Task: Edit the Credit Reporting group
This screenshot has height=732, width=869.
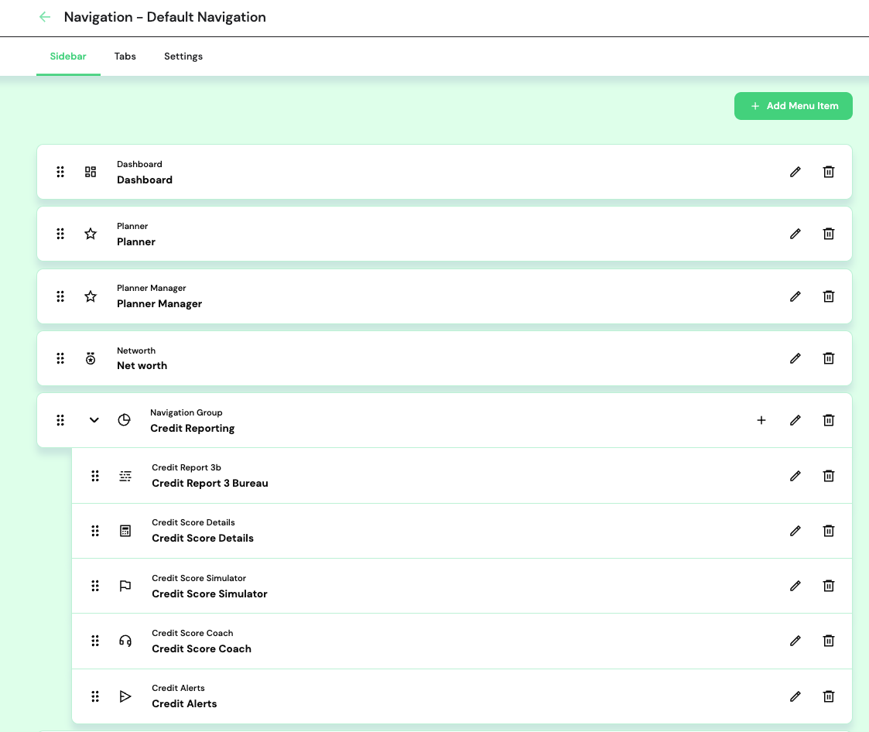Action: click(795, 421)
